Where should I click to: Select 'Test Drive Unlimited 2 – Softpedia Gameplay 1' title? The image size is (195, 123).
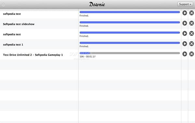[x=33, y=55]
